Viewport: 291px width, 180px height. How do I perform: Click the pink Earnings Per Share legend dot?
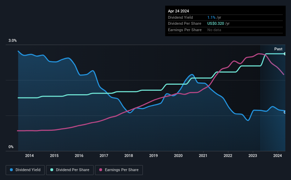coord(101,170)
